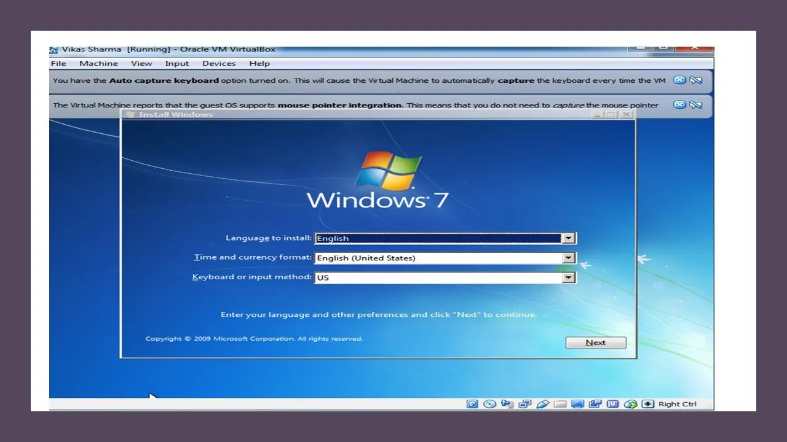The width and height of the screenshot is (787, 442).
Task: Click the Right Ctrl host key label
Action: [x=678, y=404]
